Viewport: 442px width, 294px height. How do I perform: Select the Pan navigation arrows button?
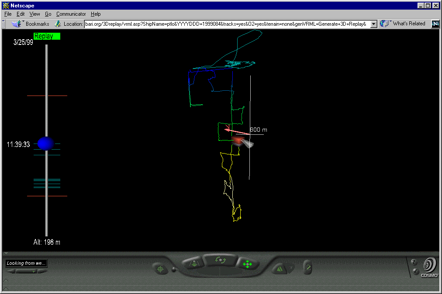point(247,264)
